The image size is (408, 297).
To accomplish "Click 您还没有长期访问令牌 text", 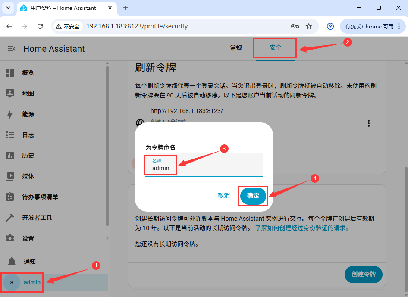I will coord(166,244).
